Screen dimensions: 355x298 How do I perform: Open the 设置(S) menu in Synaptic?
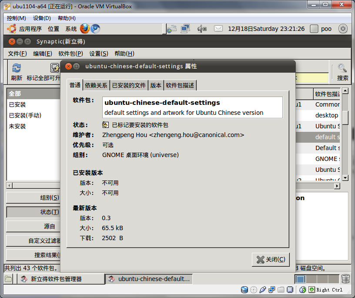point(99,54)
